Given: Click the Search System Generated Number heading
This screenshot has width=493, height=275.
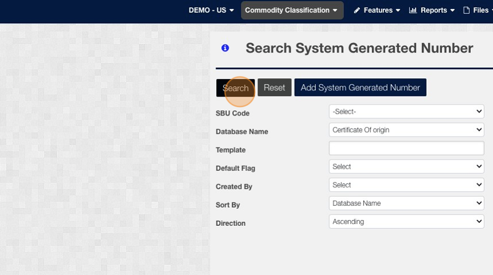Looking at the screenshot, I should click(x=359, y=48).
